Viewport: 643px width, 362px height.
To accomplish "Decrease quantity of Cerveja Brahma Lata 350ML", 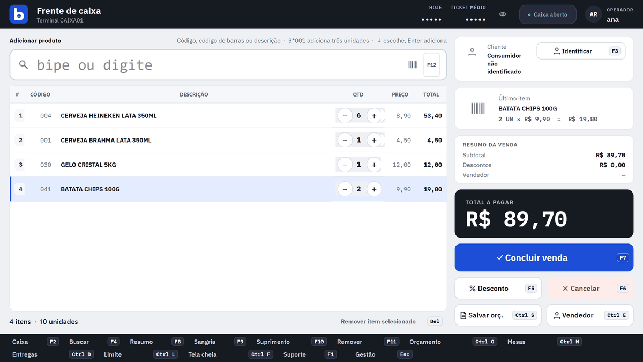I will (345, 141).
